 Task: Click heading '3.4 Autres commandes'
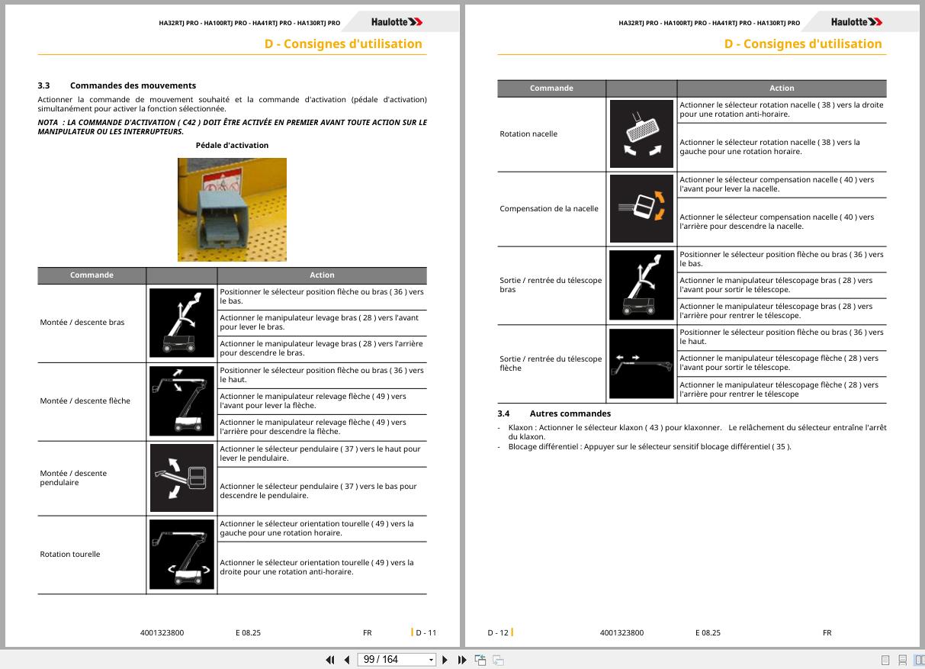554,413
